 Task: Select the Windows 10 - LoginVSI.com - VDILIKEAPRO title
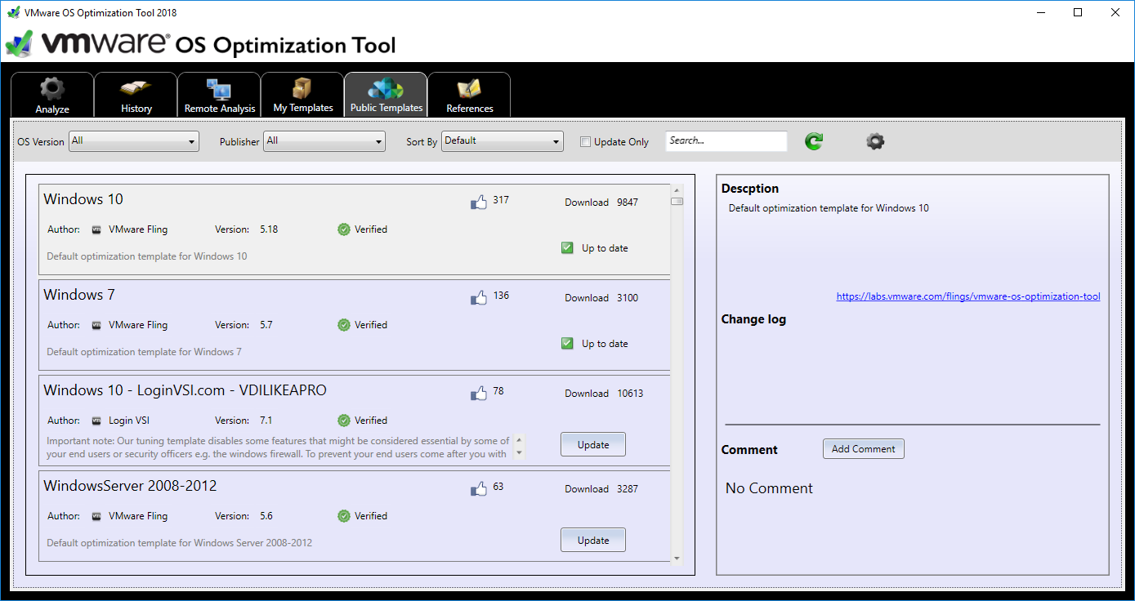pos(185,390)
